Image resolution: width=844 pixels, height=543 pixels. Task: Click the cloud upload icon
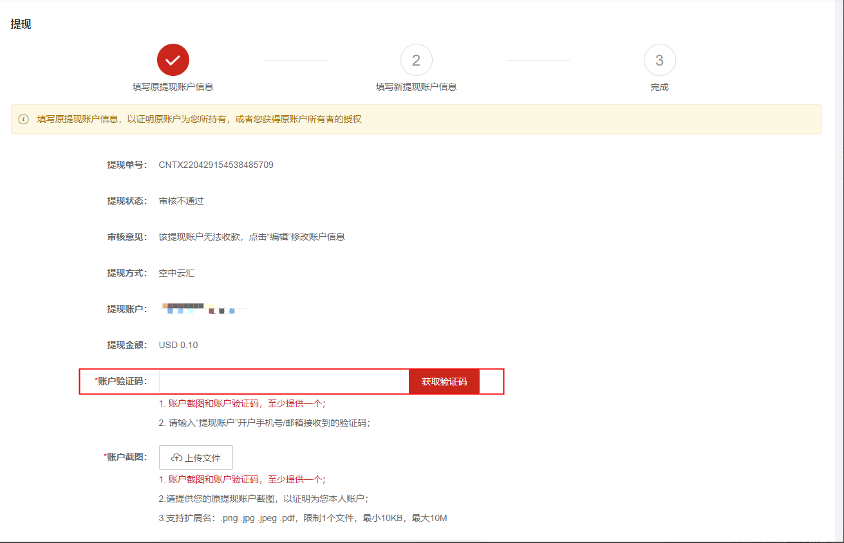pos(176,458)
